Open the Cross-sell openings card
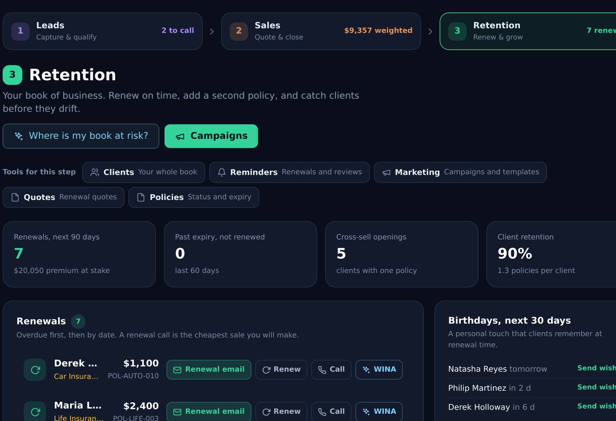Image resolution: width=616 pixels, height=421 pixels. pyautogui.click(x=402, y=254)
